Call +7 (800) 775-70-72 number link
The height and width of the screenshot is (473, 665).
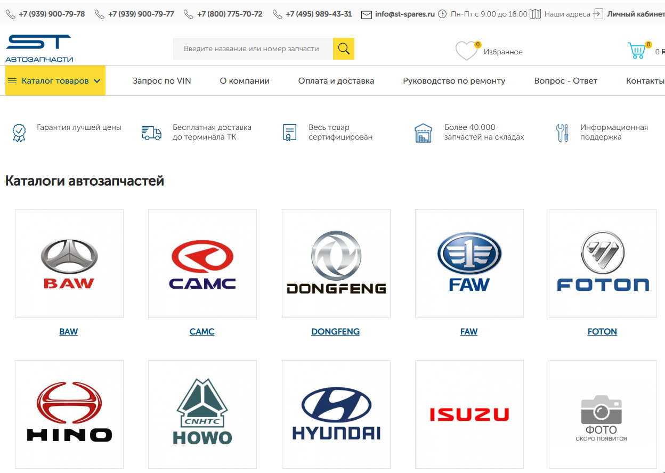[x=230, y=14]
